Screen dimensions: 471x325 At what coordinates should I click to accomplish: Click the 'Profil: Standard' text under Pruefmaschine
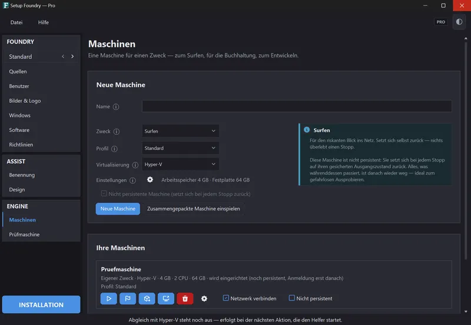119,286
